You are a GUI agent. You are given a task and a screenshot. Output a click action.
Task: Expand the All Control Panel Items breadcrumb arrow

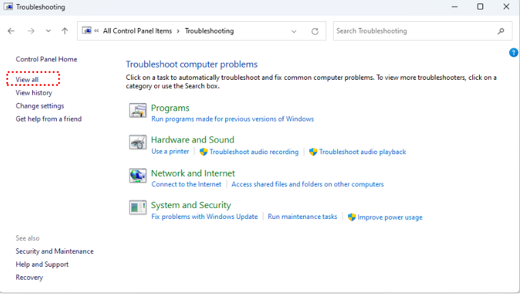pyautogui.click(x=178, y=31)
